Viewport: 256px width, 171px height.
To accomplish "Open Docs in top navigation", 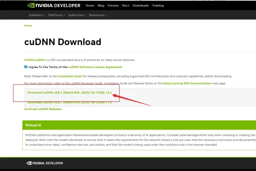I will pyautogui.click(x=126, y=5).
